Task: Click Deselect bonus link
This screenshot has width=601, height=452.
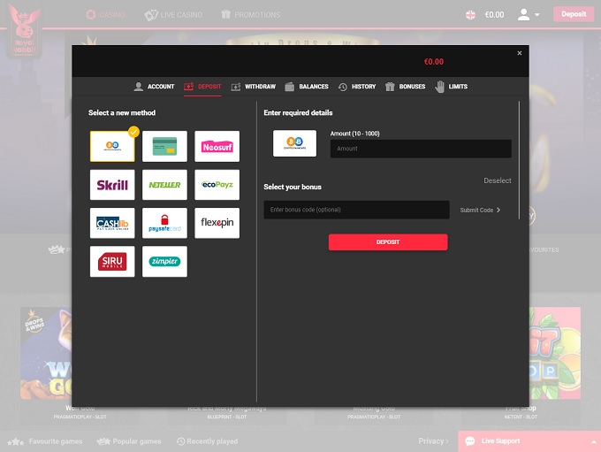Action: point(497,180)
